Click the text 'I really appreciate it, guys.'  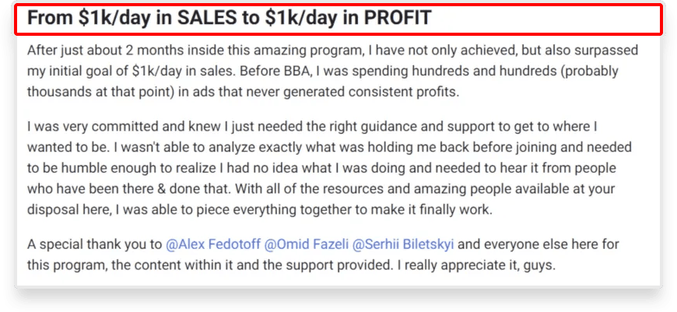(475, 265)
